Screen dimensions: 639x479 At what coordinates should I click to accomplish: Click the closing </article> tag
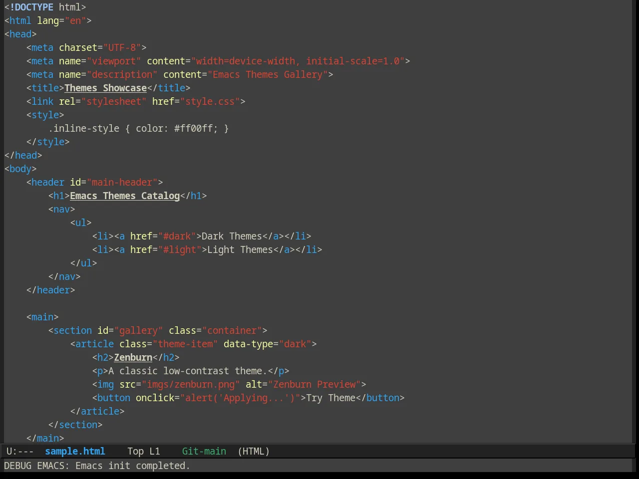click(97, 411)
